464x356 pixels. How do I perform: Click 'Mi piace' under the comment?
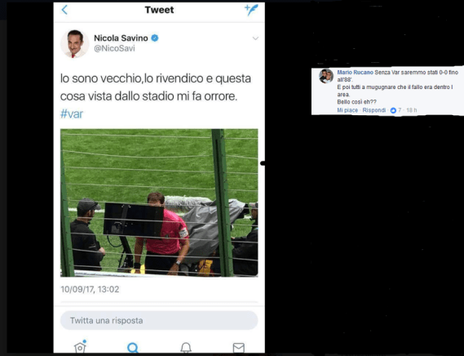[x=347, y=110]
